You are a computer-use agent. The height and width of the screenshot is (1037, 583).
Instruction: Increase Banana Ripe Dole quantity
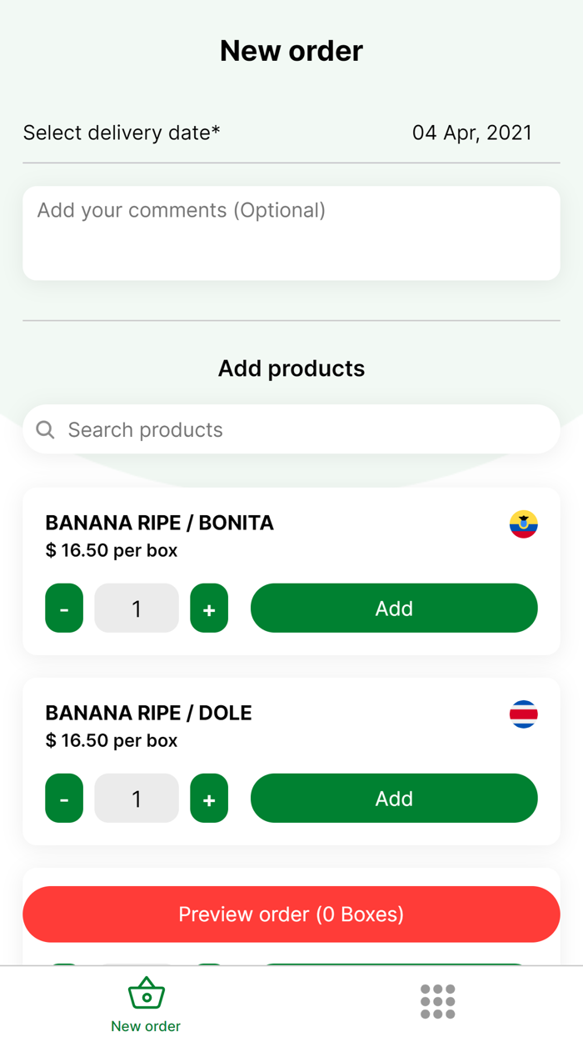pyautogui.click(x=209, y=799)
